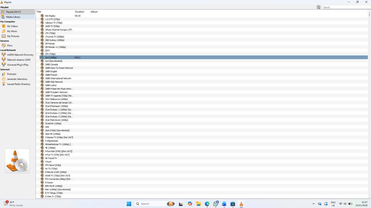
Task: Open My Videos folder icon
Action: [4, 26]
